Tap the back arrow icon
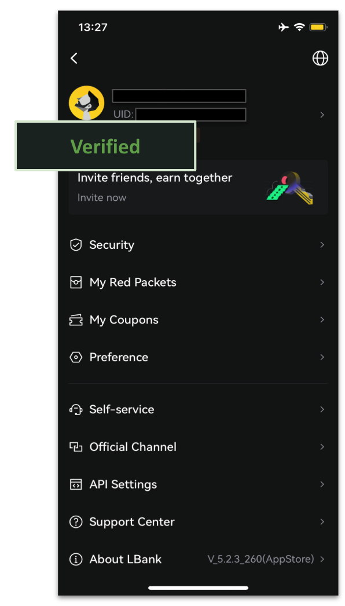Image resolution: width=345 pixels, height=606 pixels. pos(74,58)
